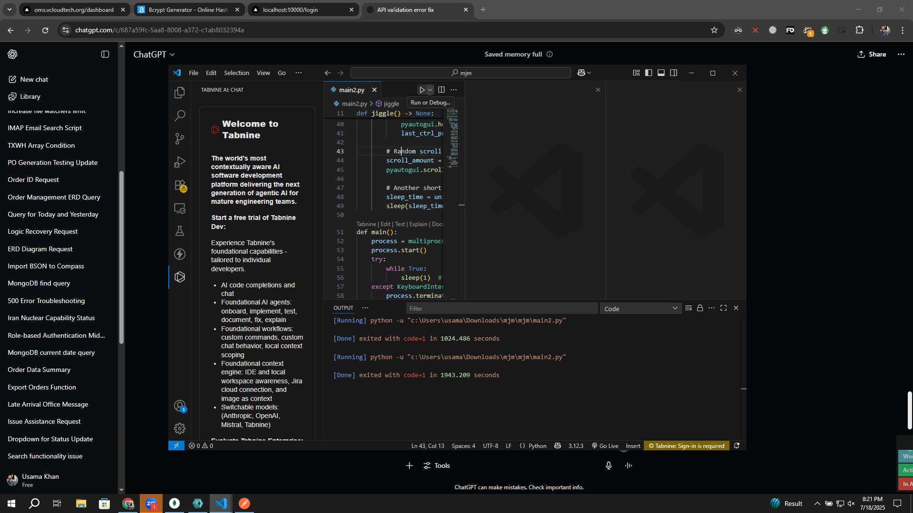Image resolution: width=913 pixels, height=513 pixels.
Task: Open Search view in VS Code activity bar
Action: [180, 115]
